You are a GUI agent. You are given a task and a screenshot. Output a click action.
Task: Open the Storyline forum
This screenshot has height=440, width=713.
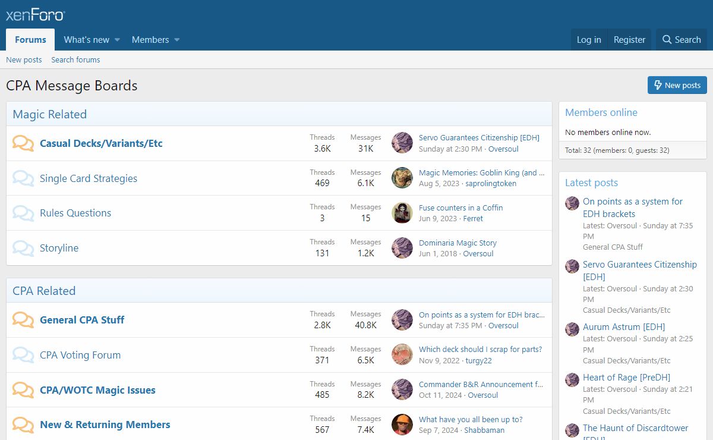click(x=59, y=248)
